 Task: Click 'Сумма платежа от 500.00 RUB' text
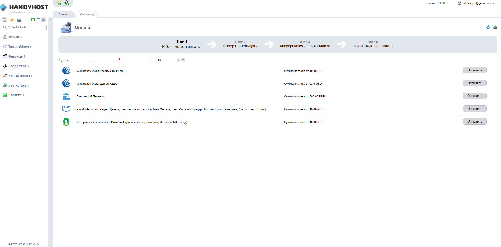[x=305, y=96]
